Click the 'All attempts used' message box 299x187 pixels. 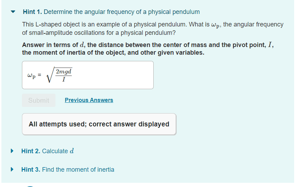click(99, 124)
